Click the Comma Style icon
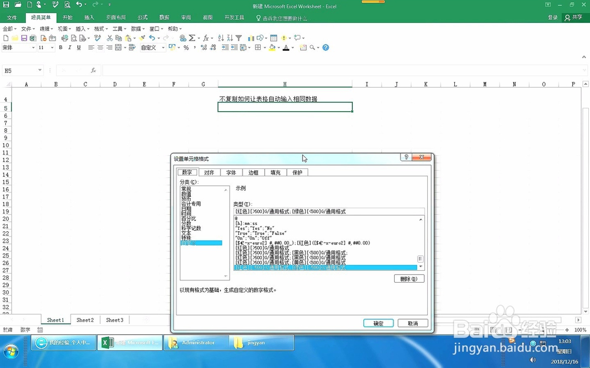 coord(195,48)
